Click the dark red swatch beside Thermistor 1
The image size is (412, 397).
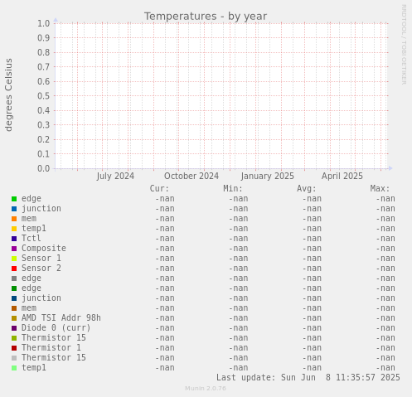[x=14, y=348]
